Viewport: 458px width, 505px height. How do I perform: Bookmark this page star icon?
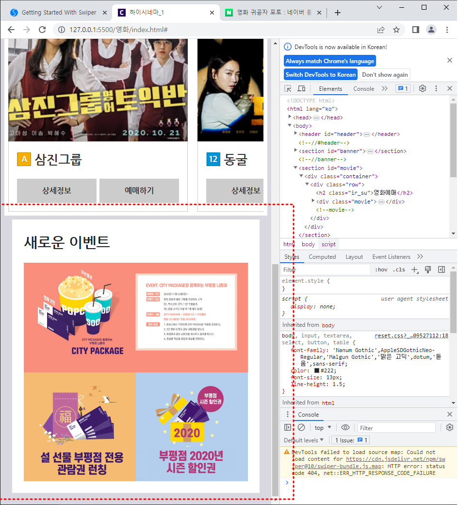click(x=396, y=30)
